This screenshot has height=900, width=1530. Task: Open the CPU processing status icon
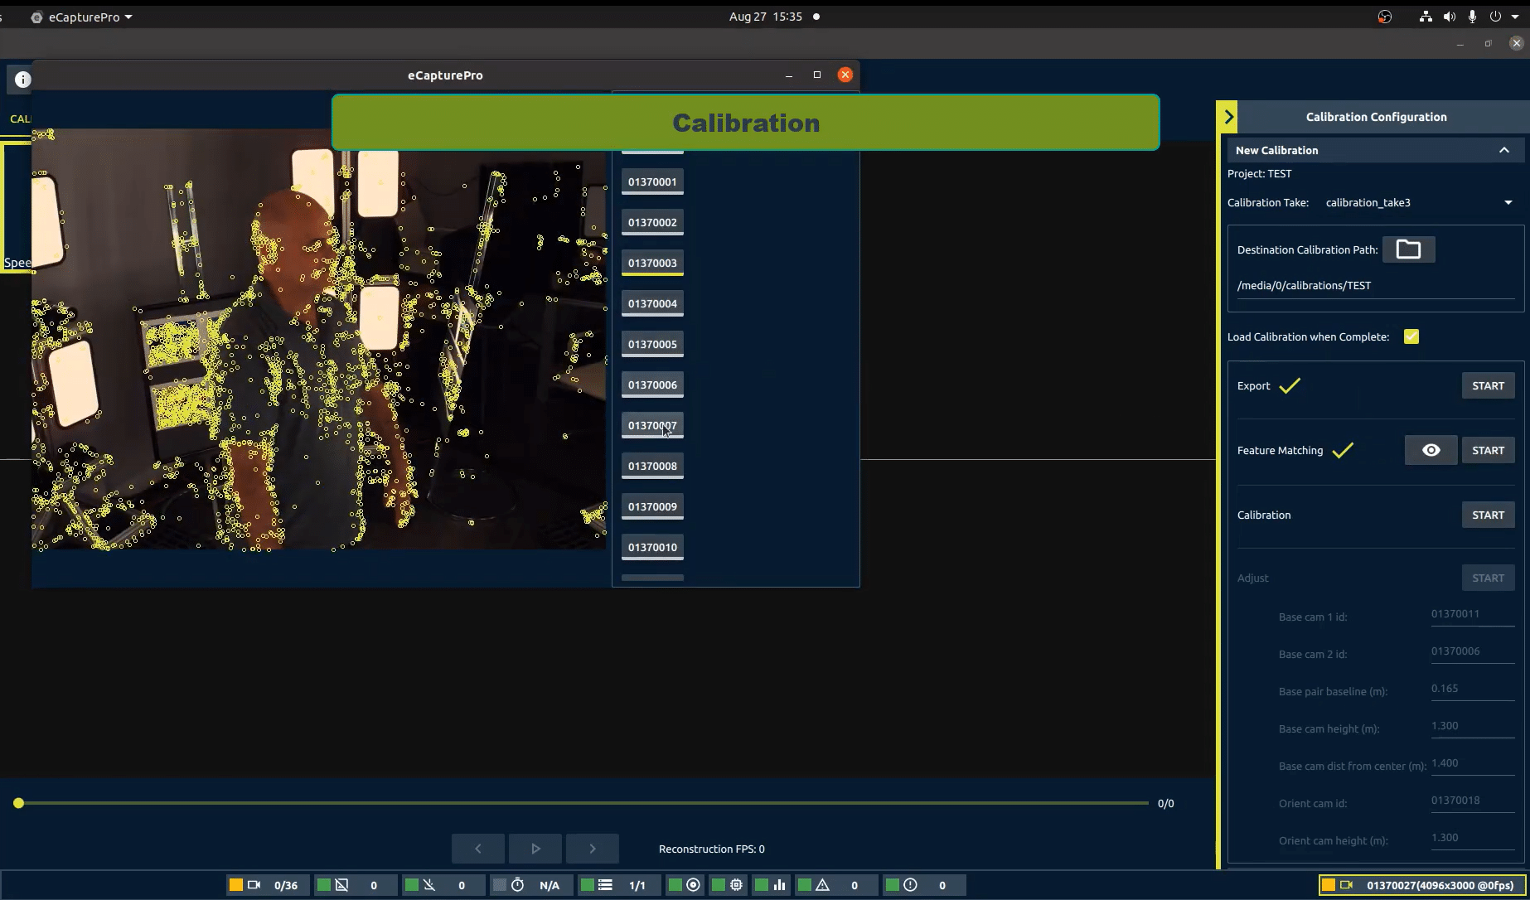coord(738,884)
